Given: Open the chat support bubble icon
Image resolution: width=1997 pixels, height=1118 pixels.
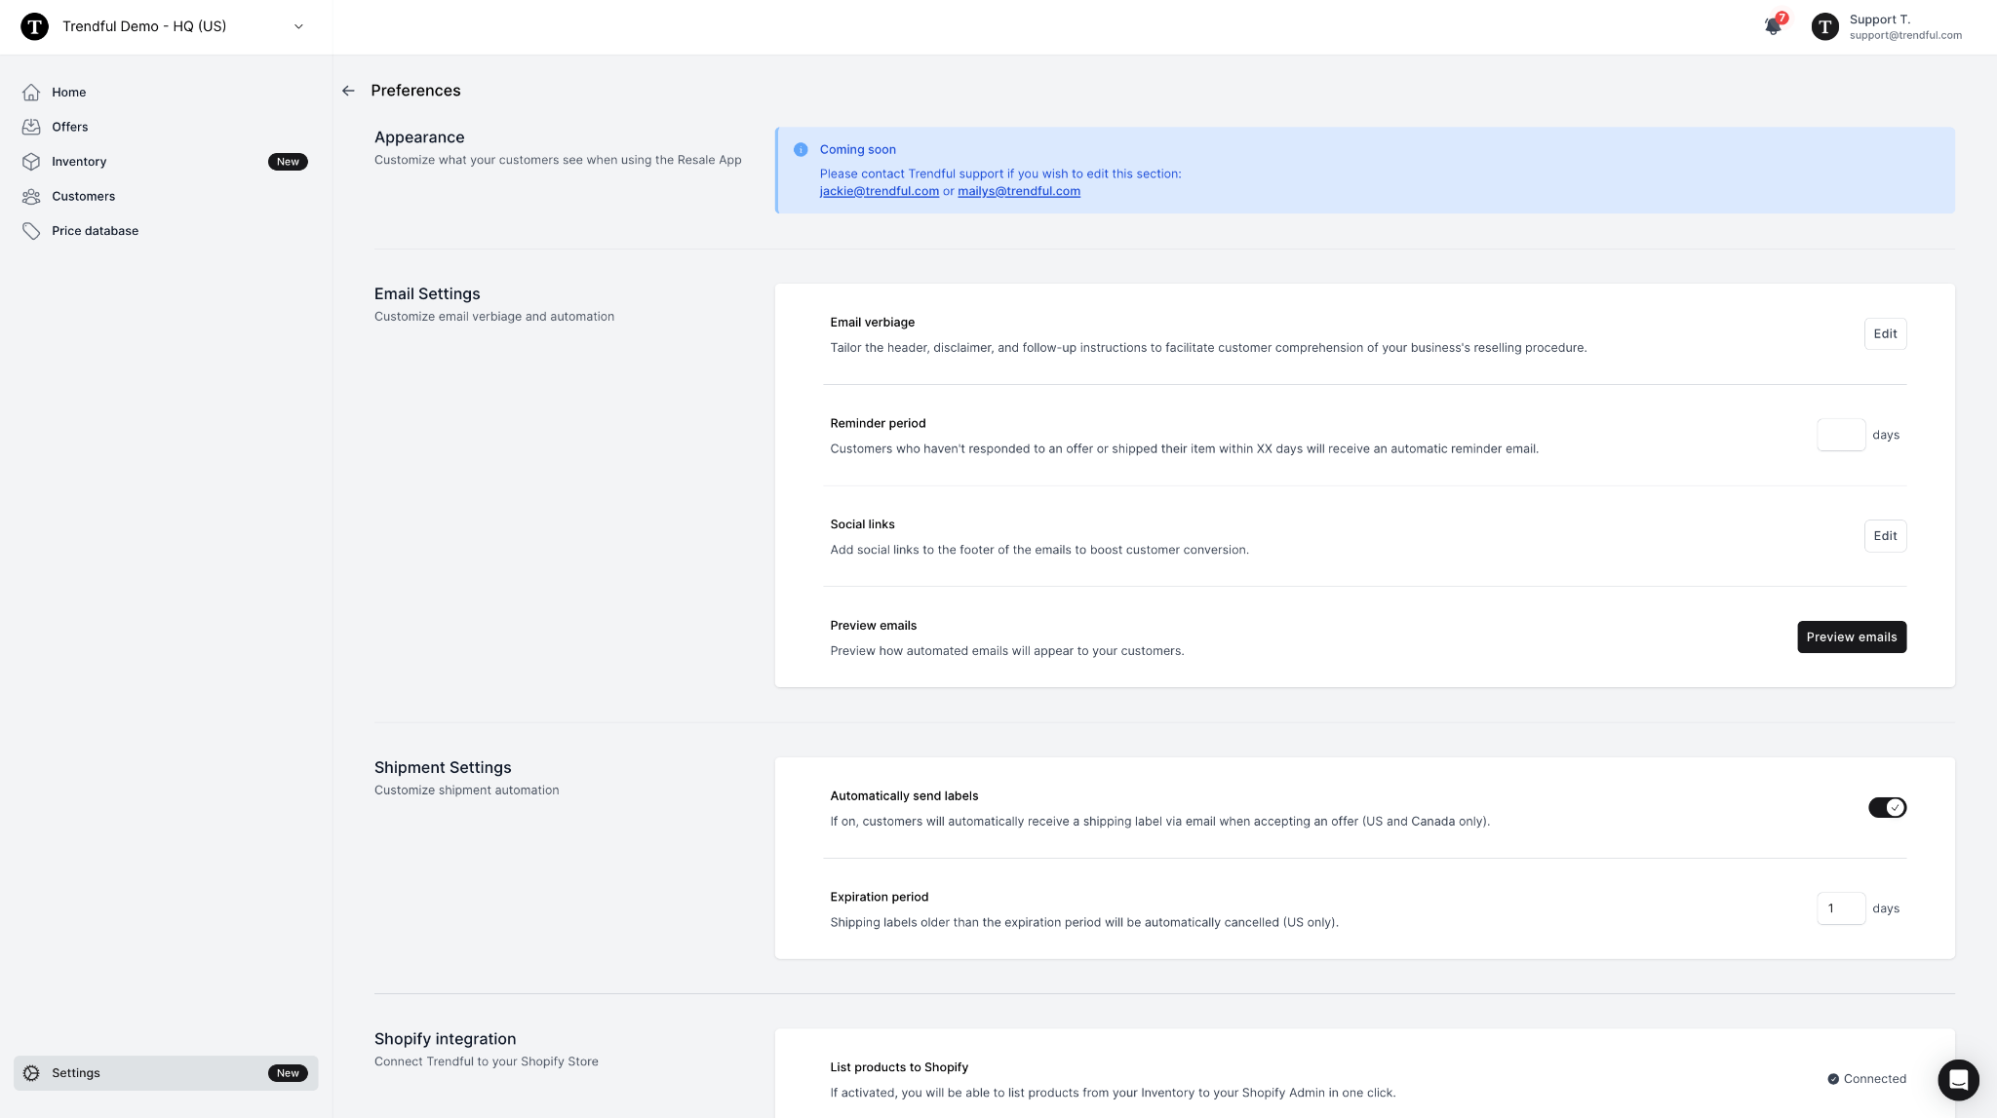Looking at the screenshot, I should pos(1957,1079).
